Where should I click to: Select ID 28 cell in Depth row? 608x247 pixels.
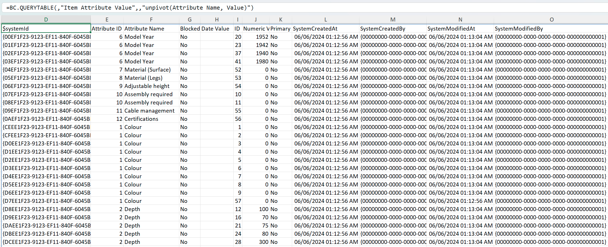pyautogui.click(x=238, y=242)
